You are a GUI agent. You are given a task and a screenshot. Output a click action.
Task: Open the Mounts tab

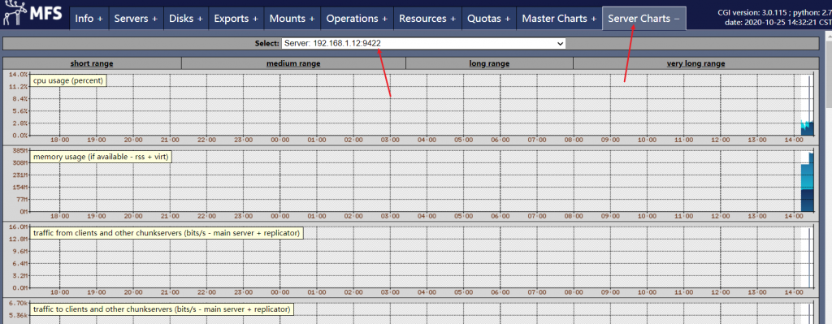(292, 18)
